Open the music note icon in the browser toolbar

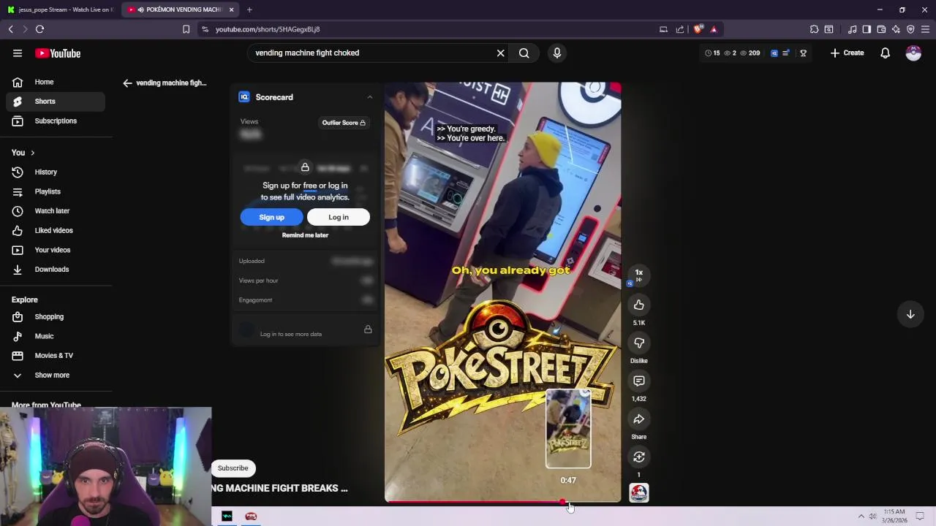click(852, 29)
